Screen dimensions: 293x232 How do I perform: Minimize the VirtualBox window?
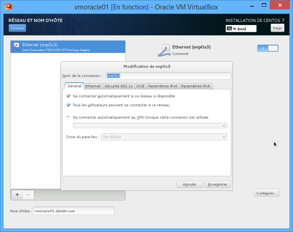point(252,6)
